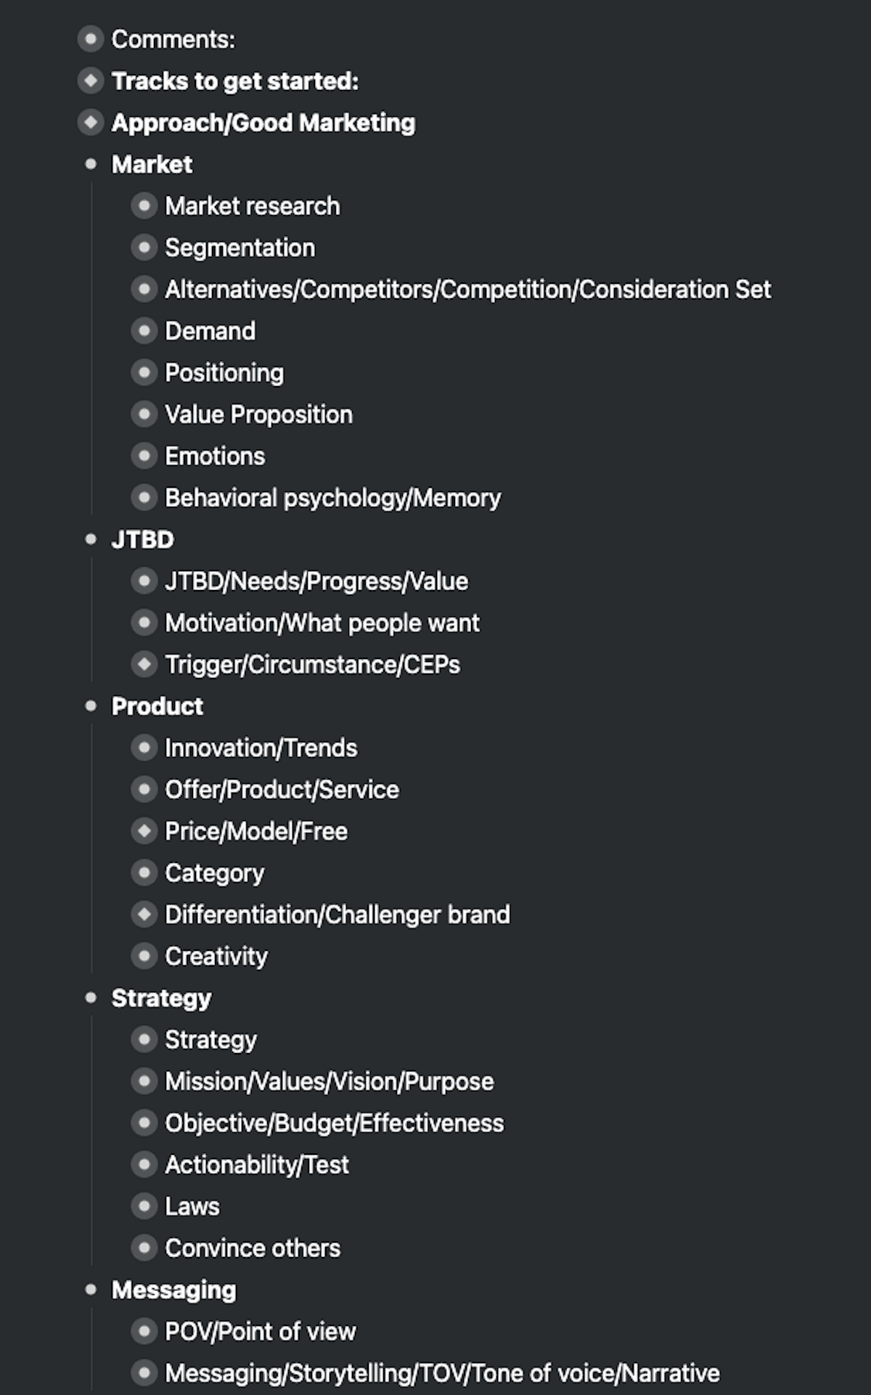Toggle the Strategy heading bullet
871x1395 pixels.
pyautogui.click(x=91, y=998)
